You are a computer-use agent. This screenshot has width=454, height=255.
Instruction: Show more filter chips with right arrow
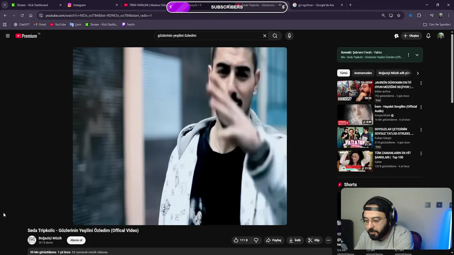[417, 73]
